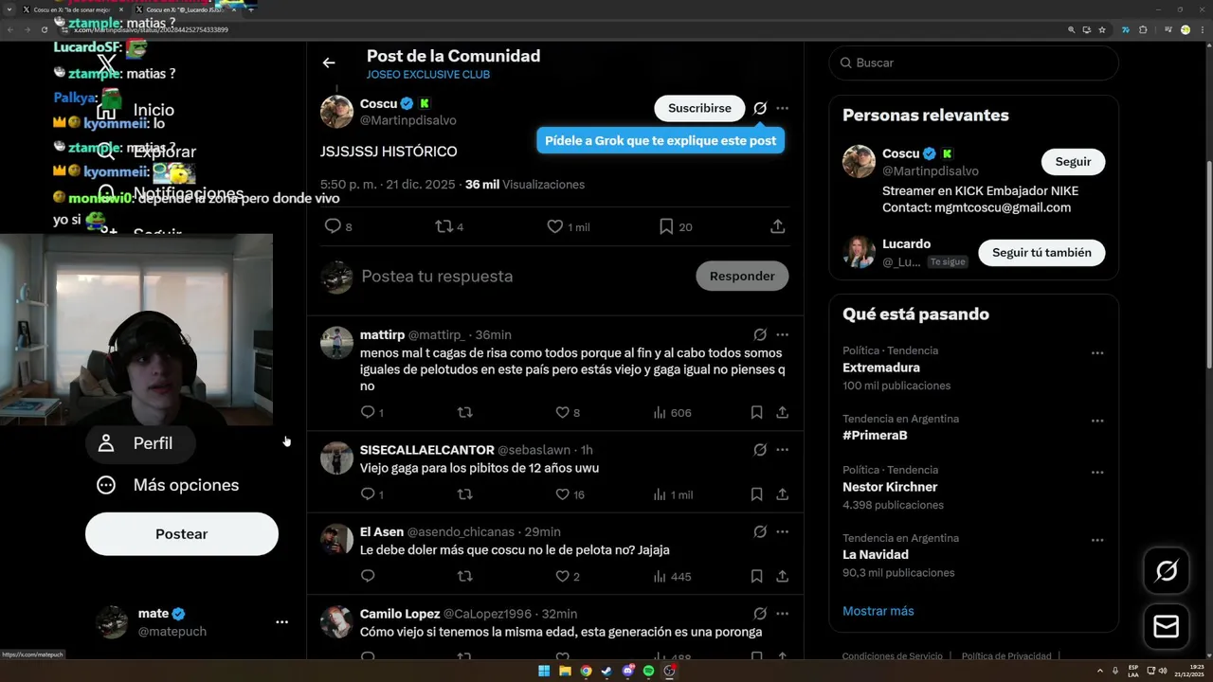Screen dimensions: 1213x682
Task: Open Inicio in the sidebar
Action: pyautogui.click(x=136, y=110)
